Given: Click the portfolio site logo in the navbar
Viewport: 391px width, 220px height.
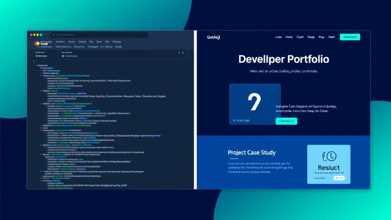Looking at the screenshot, I should pos(213,38).
